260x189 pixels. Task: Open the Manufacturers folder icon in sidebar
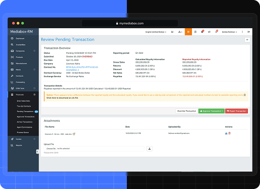click(12, 64)
